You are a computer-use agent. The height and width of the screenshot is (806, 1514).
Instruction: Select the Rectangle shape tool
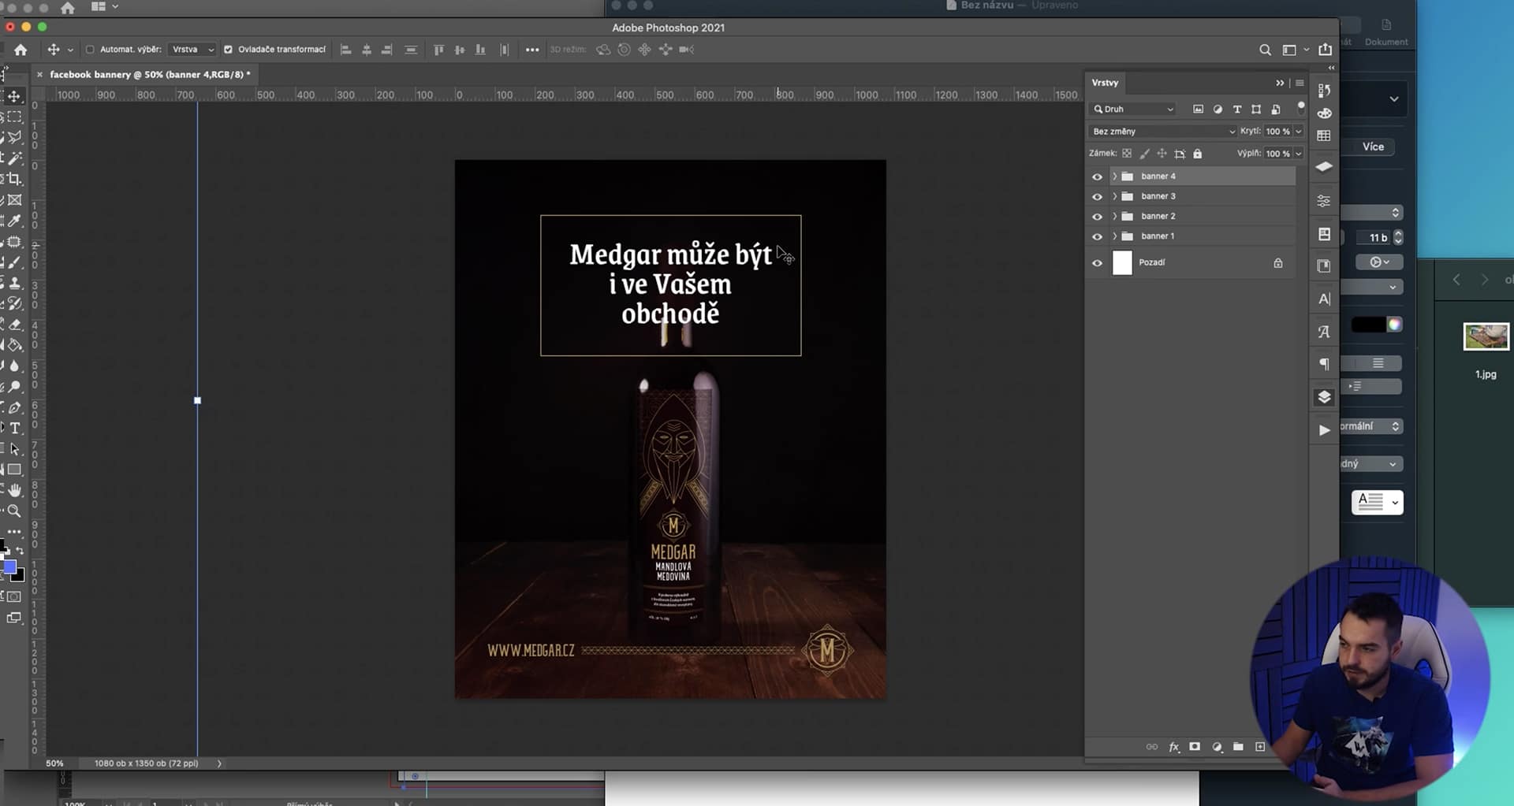point(14,470)
